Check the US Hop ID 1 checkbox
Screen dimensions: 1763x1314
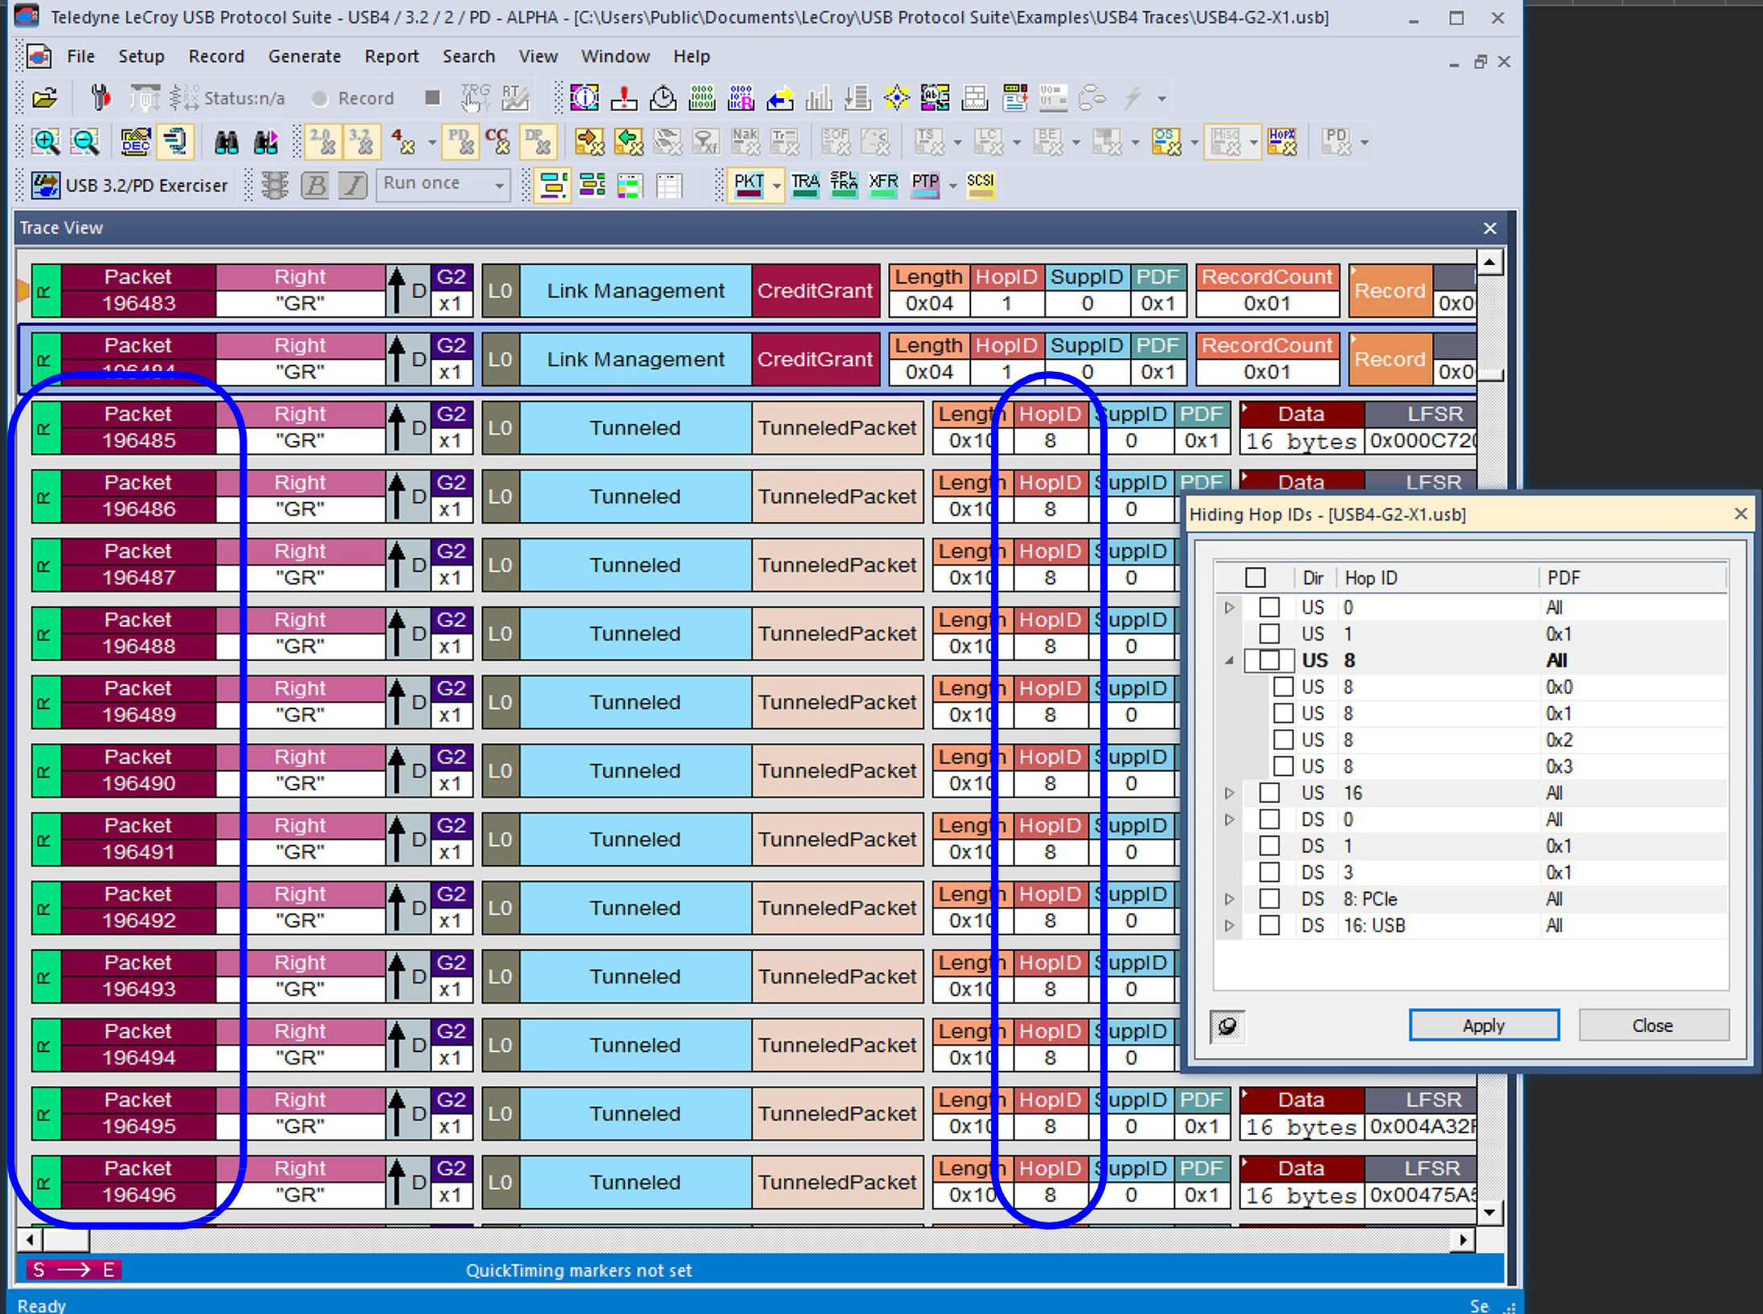[1269, 634]
